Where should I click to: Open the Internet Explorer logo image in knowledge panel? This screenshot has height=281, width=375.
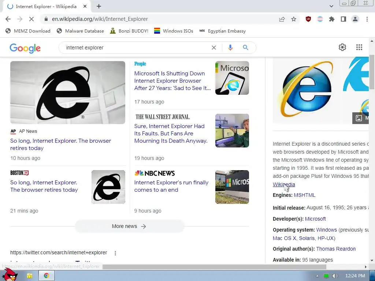307,90
